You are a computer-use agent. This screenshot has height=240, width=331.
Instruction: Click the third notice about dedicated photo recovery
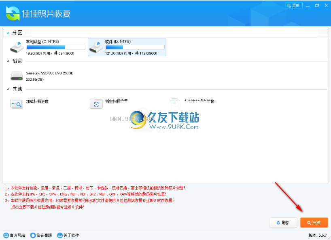coord(90,200)
